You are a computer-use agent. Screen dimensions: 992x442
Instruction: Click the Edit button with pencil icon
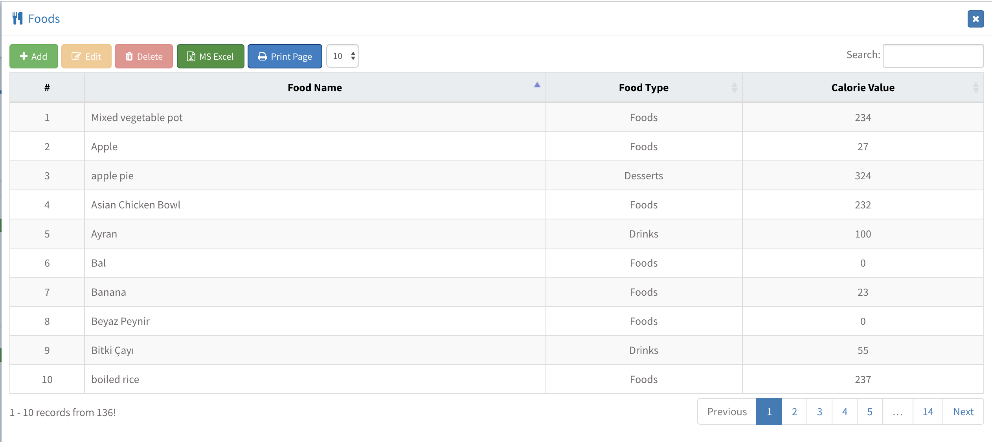coord(86,56)
